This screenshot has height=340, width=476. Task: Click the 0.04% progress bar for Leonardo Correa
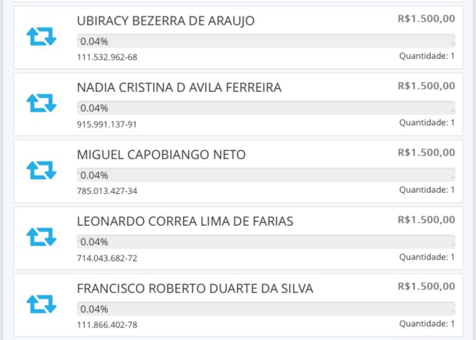[266, 242]
